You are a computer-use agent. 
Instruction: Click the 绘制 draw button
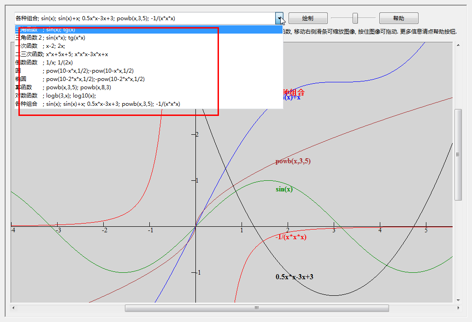(308, 18)
